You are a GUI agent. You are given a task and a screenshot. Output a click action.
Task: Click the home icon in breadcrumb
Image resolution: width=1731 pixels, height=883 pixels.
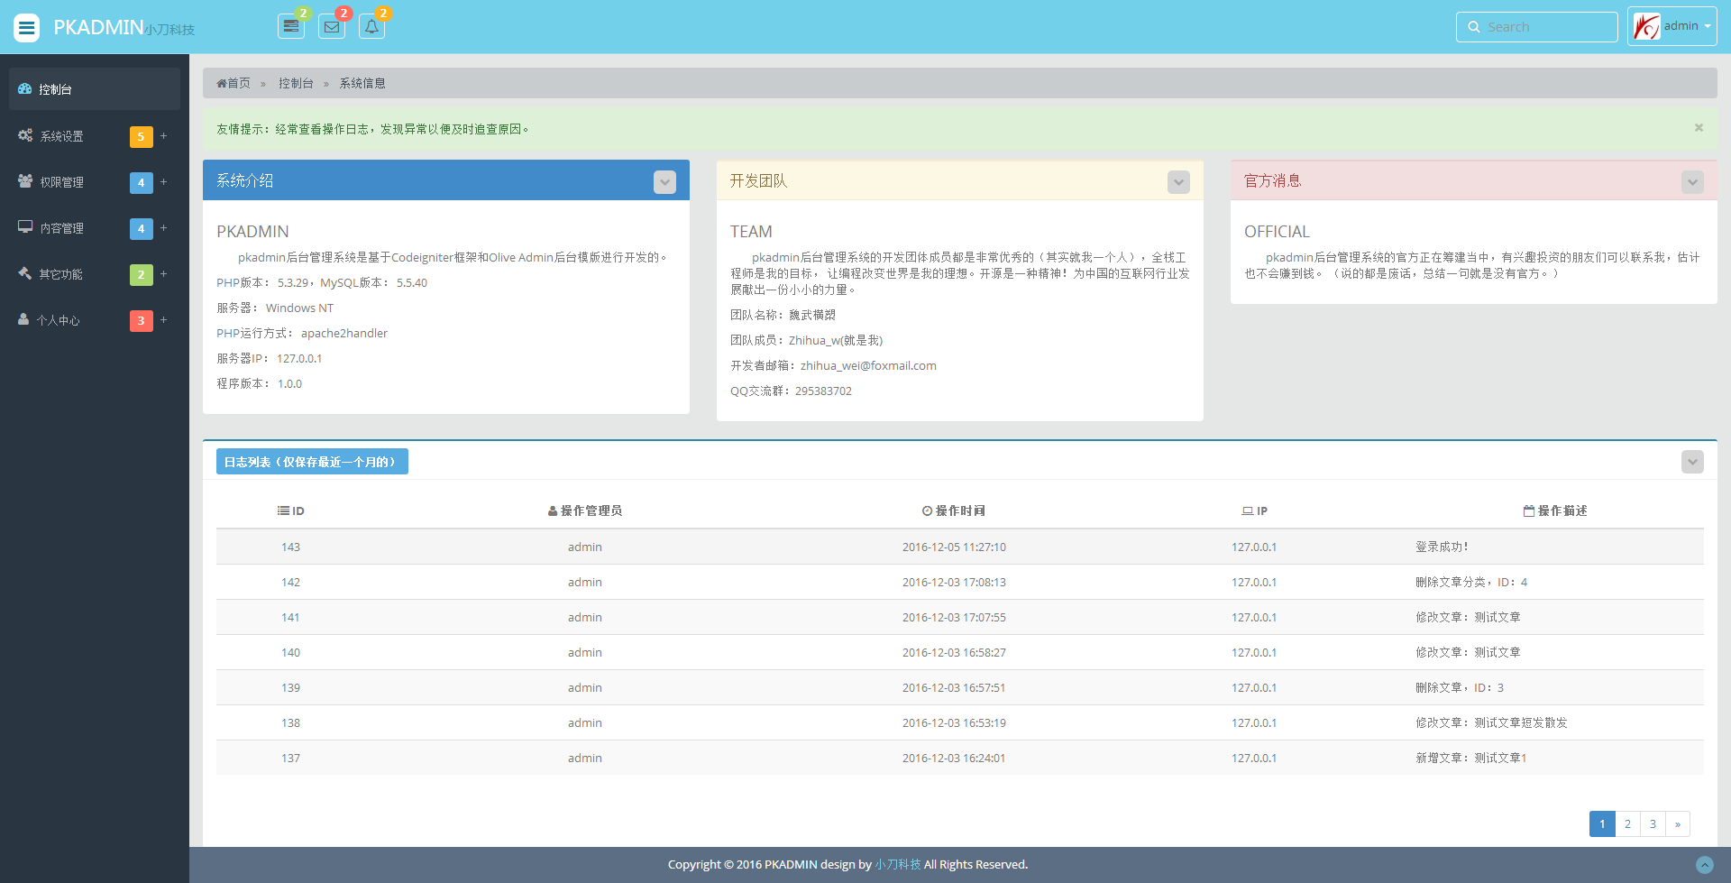[x=221, y=83]
